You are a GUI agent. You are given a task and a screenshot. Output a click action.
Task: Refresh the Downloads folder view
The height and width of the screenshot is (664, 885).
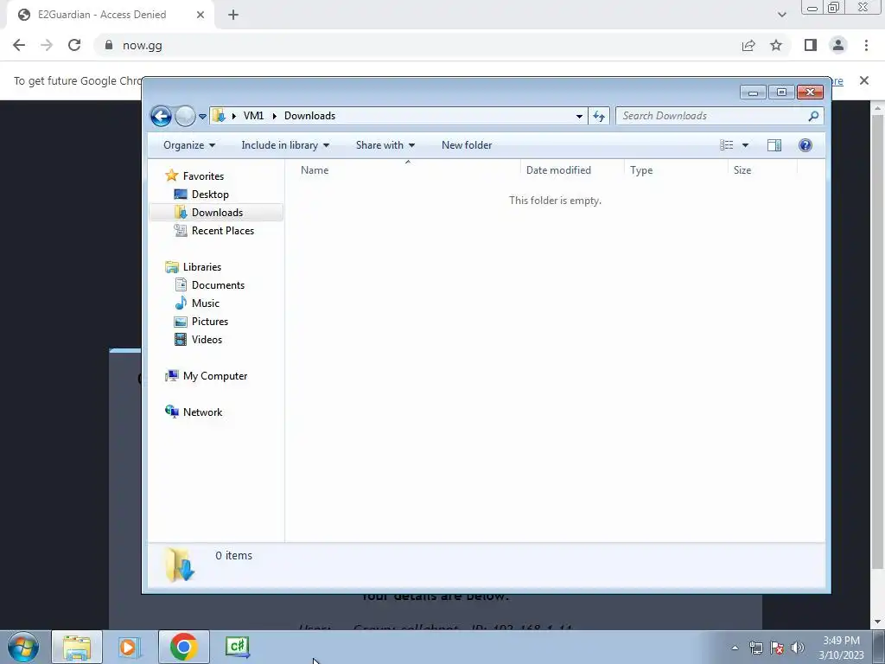click(x=599, y=117)
